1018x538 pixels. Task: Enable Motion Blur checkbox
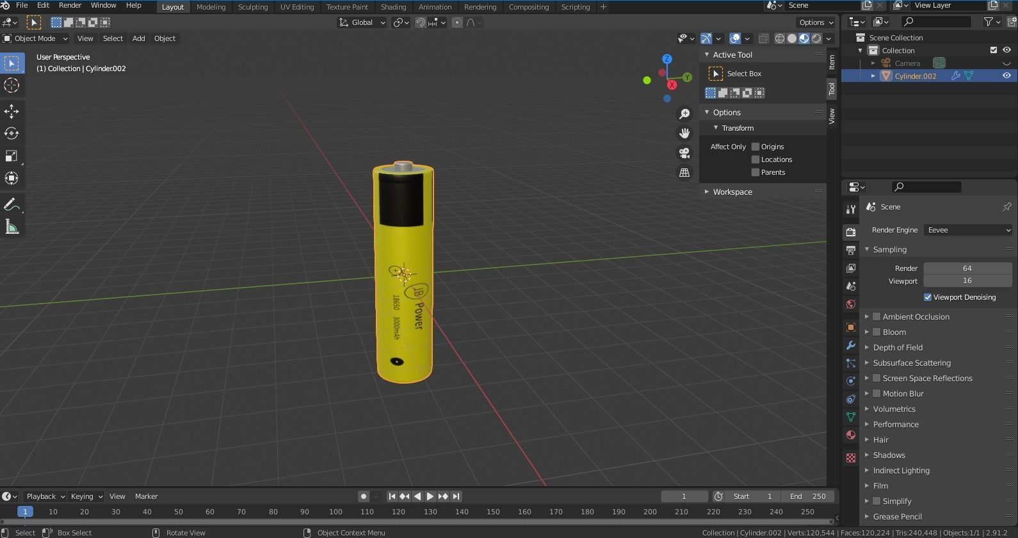(877, 393)
